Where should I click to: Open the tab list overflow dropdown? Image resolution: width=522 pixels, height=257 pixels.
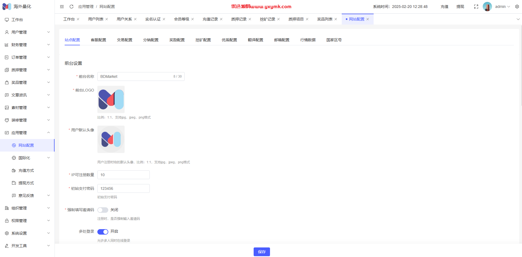coord(518,19)
